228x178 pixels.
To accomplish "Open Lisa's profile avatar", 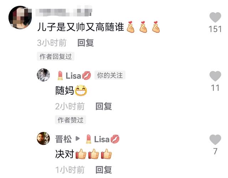I will tap(43, 75).
